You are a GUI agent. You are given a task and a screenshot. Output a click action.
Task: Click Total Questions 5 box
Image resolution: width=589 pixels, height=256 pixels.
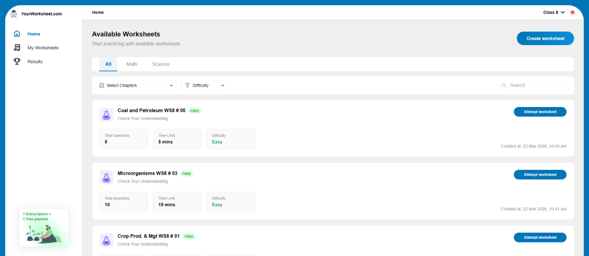click(124, 139)
